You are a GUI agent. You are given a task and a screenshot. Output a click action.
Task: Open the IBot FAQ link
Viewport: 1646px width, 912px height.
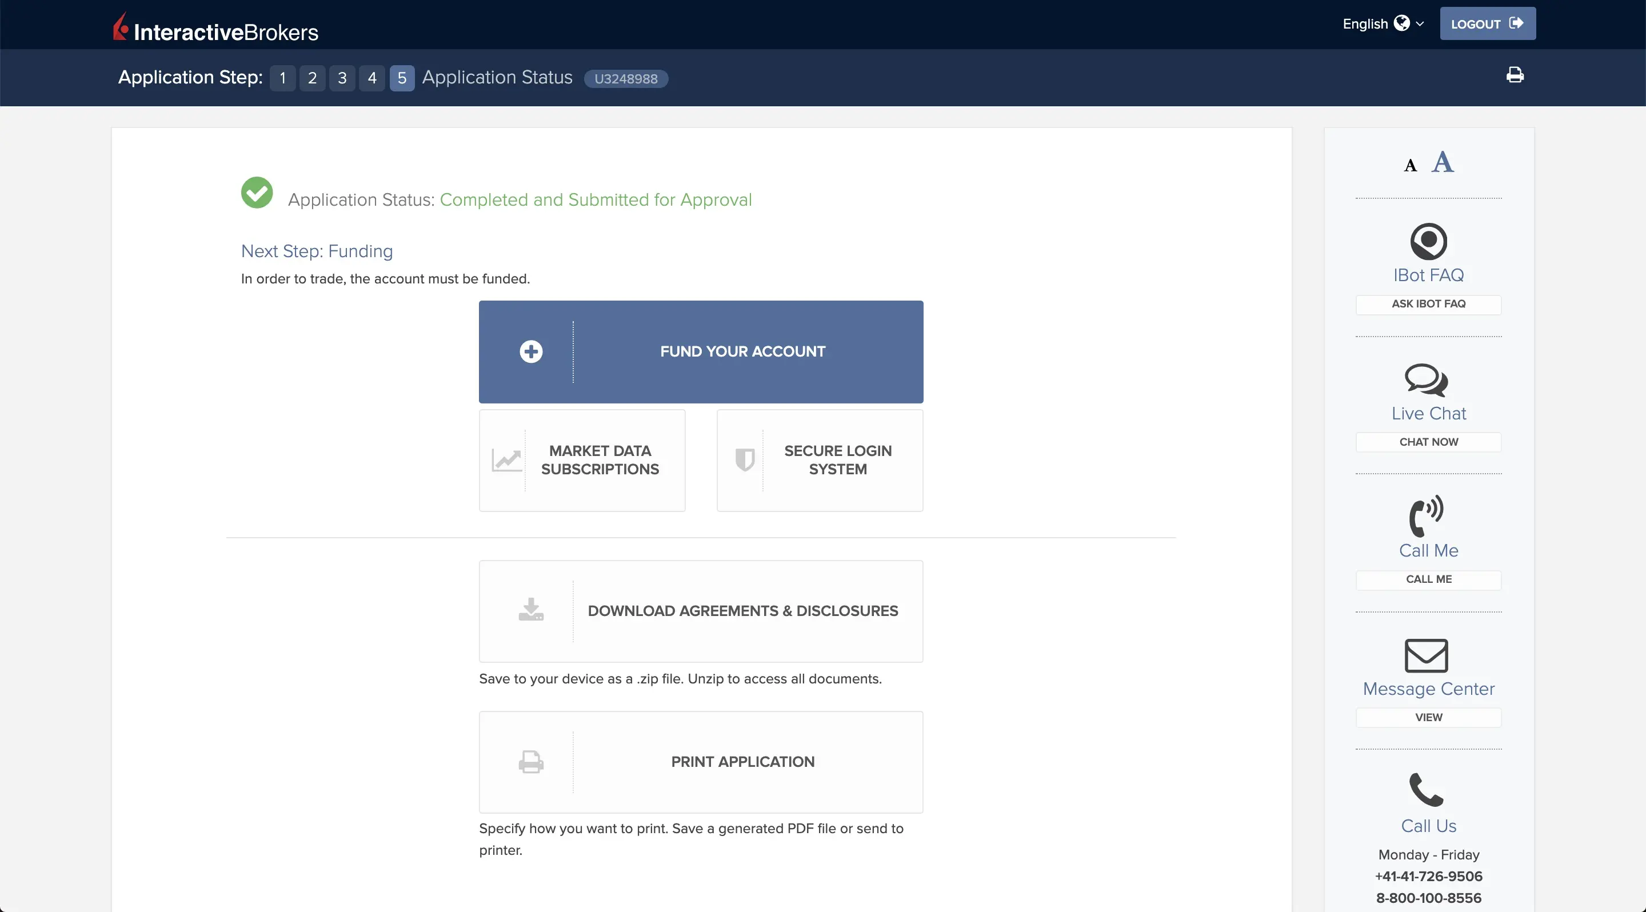click(1429, 275)
